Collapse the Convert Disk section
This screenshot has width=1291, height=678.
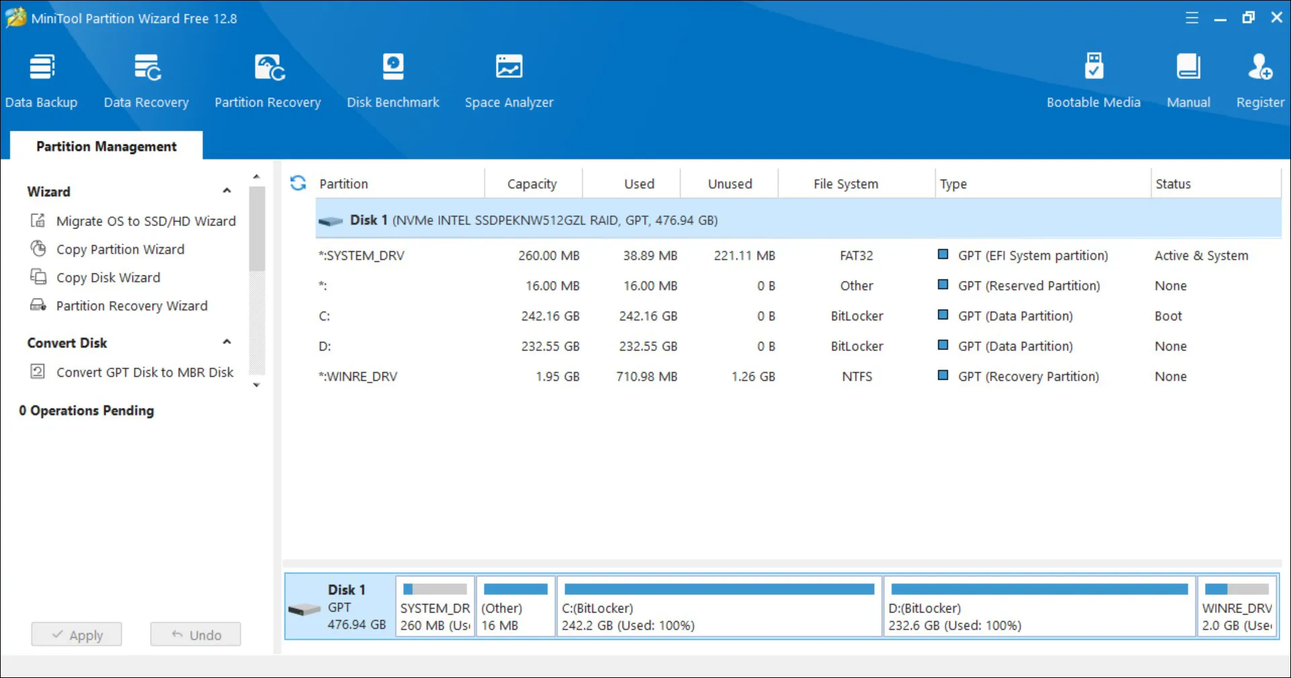(227, 342)
